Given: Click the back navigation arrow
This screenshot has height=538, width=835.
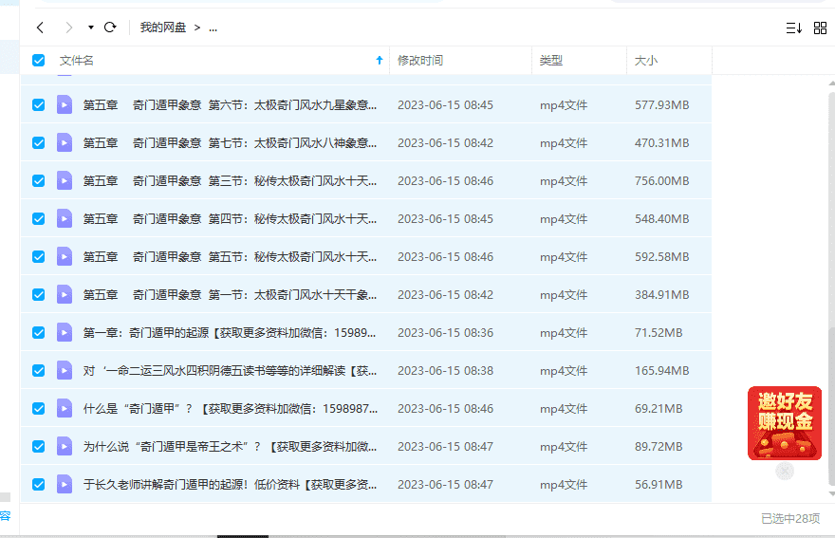Looking at the screenshot, I should click(40, 28).
